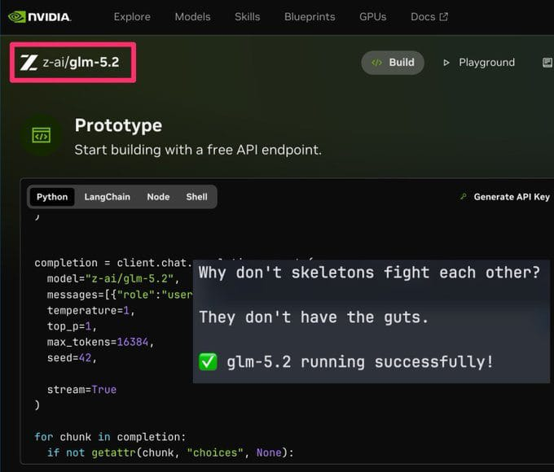Switch to the Python code tab
Viewport: 554px width, 472px height.
pos(52,197)
